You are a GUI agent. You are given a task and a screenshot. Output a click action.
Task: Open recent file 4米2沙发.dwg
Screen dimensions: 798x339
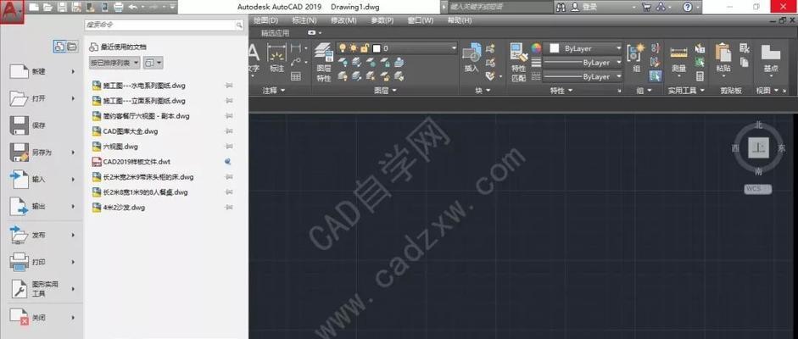119,208
